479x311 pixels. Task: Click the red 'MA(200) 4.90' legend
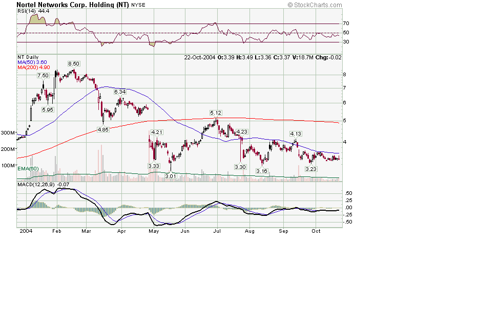coord(34,68)
